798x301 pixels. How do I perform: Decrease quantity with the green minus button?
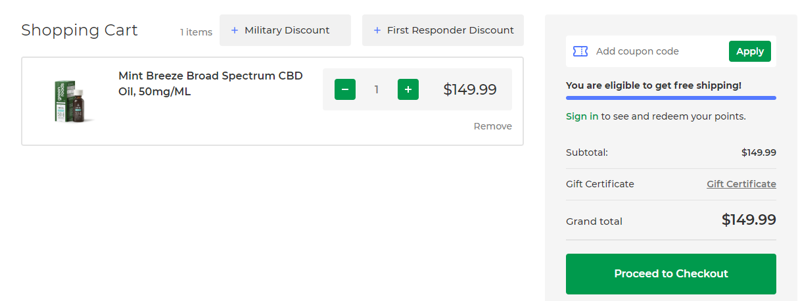[x=345, y=89]
